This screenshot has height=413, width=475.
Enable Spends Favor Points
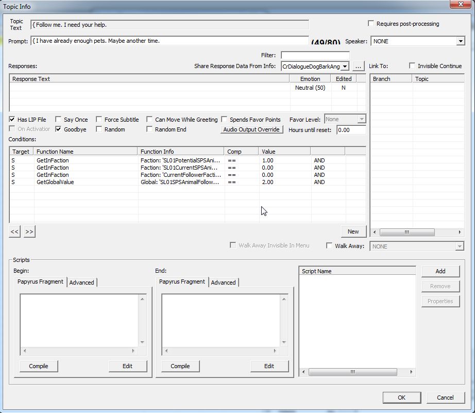pyautogui.click(x=224, y=119)
